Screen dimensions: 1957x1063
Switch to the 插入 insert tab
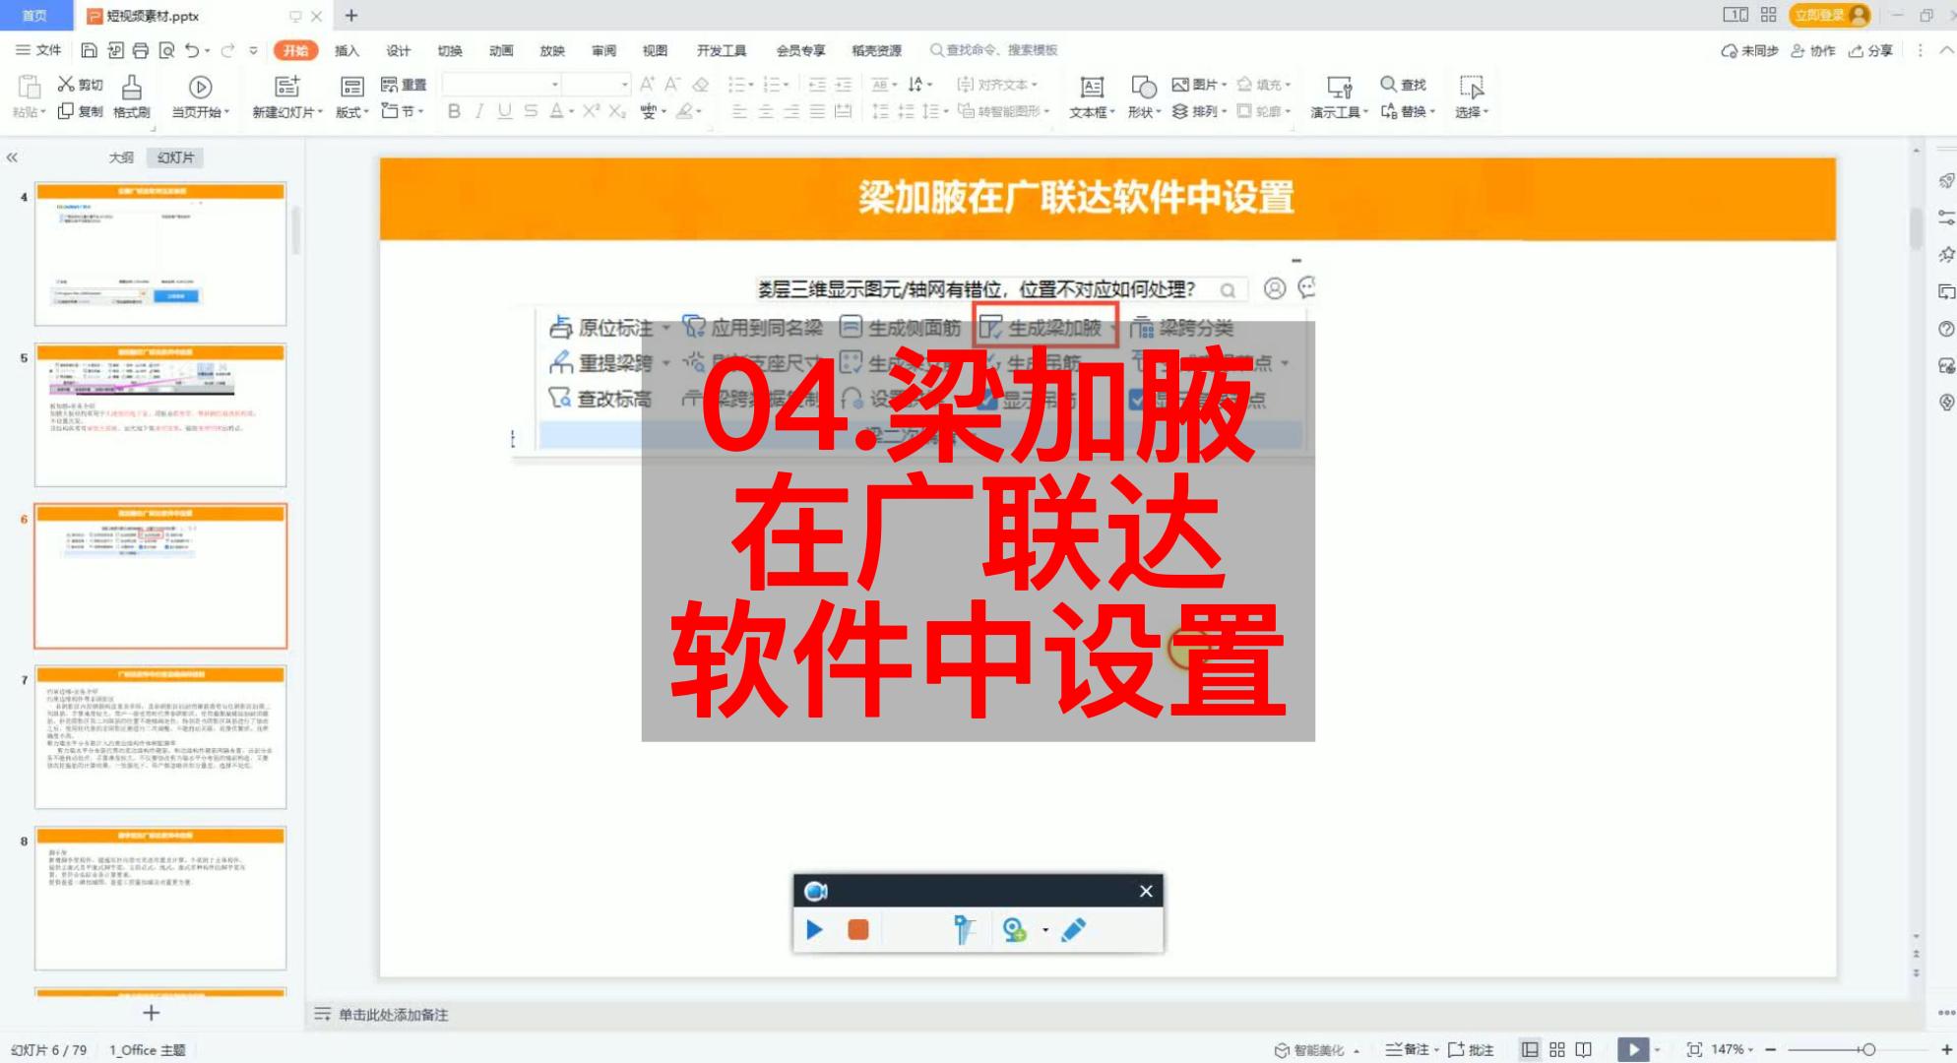(x=347, y=50)
